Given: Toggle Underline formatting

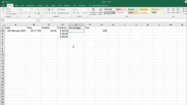Looking at the screenshot, I should point(25,13).
